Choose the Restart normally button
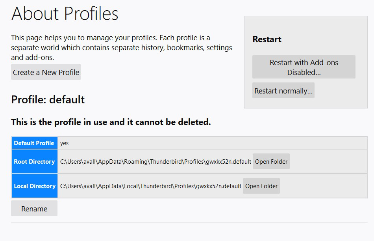The width and height of the screenshot is (374, 241). point(283,91)
